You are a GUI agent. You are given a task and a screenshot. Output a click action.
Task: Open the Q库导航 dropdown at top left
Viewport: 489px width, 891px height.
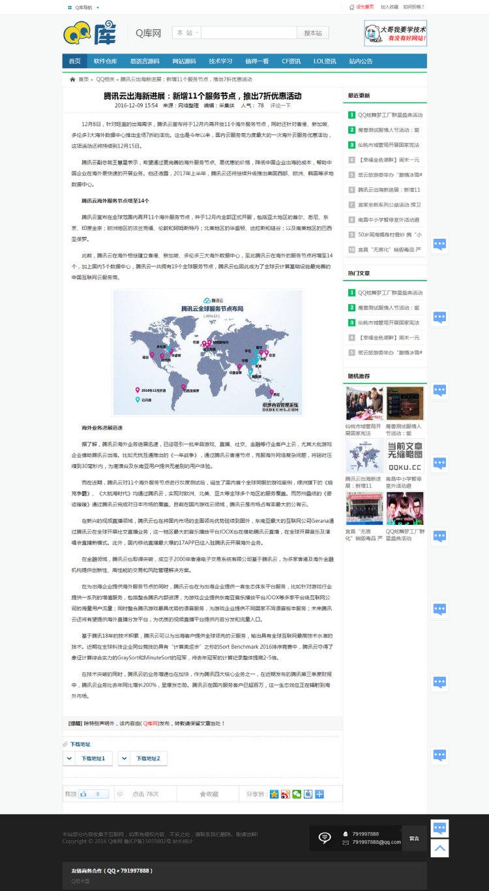tap(84, 7)
